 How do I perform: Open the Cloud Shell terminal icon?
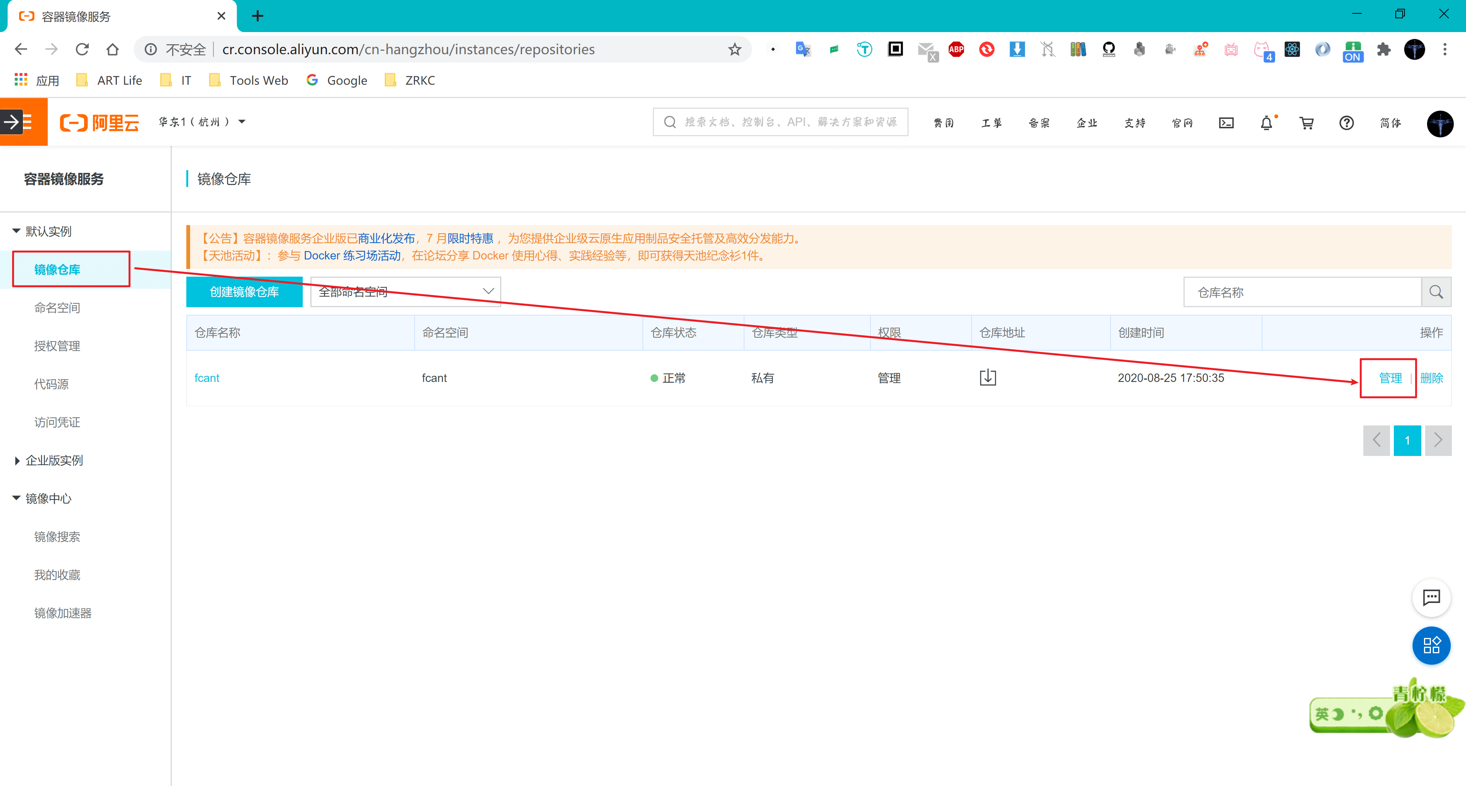pos(1226,123)
